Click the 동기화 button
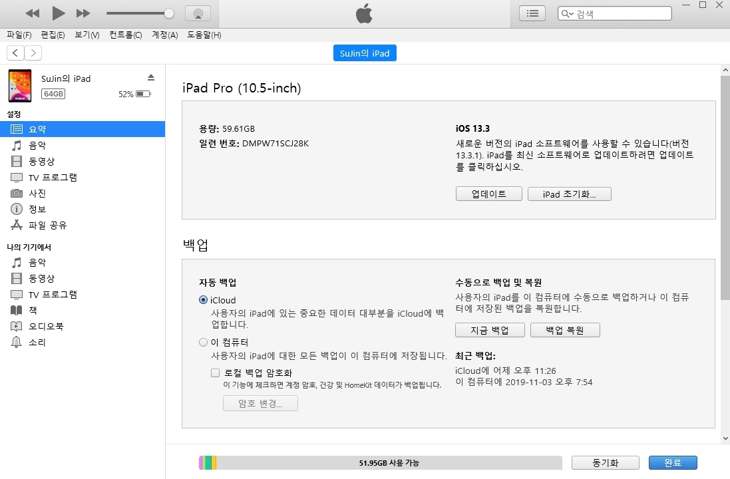Screen dimensions: 730x479 [x=606, y=463]
